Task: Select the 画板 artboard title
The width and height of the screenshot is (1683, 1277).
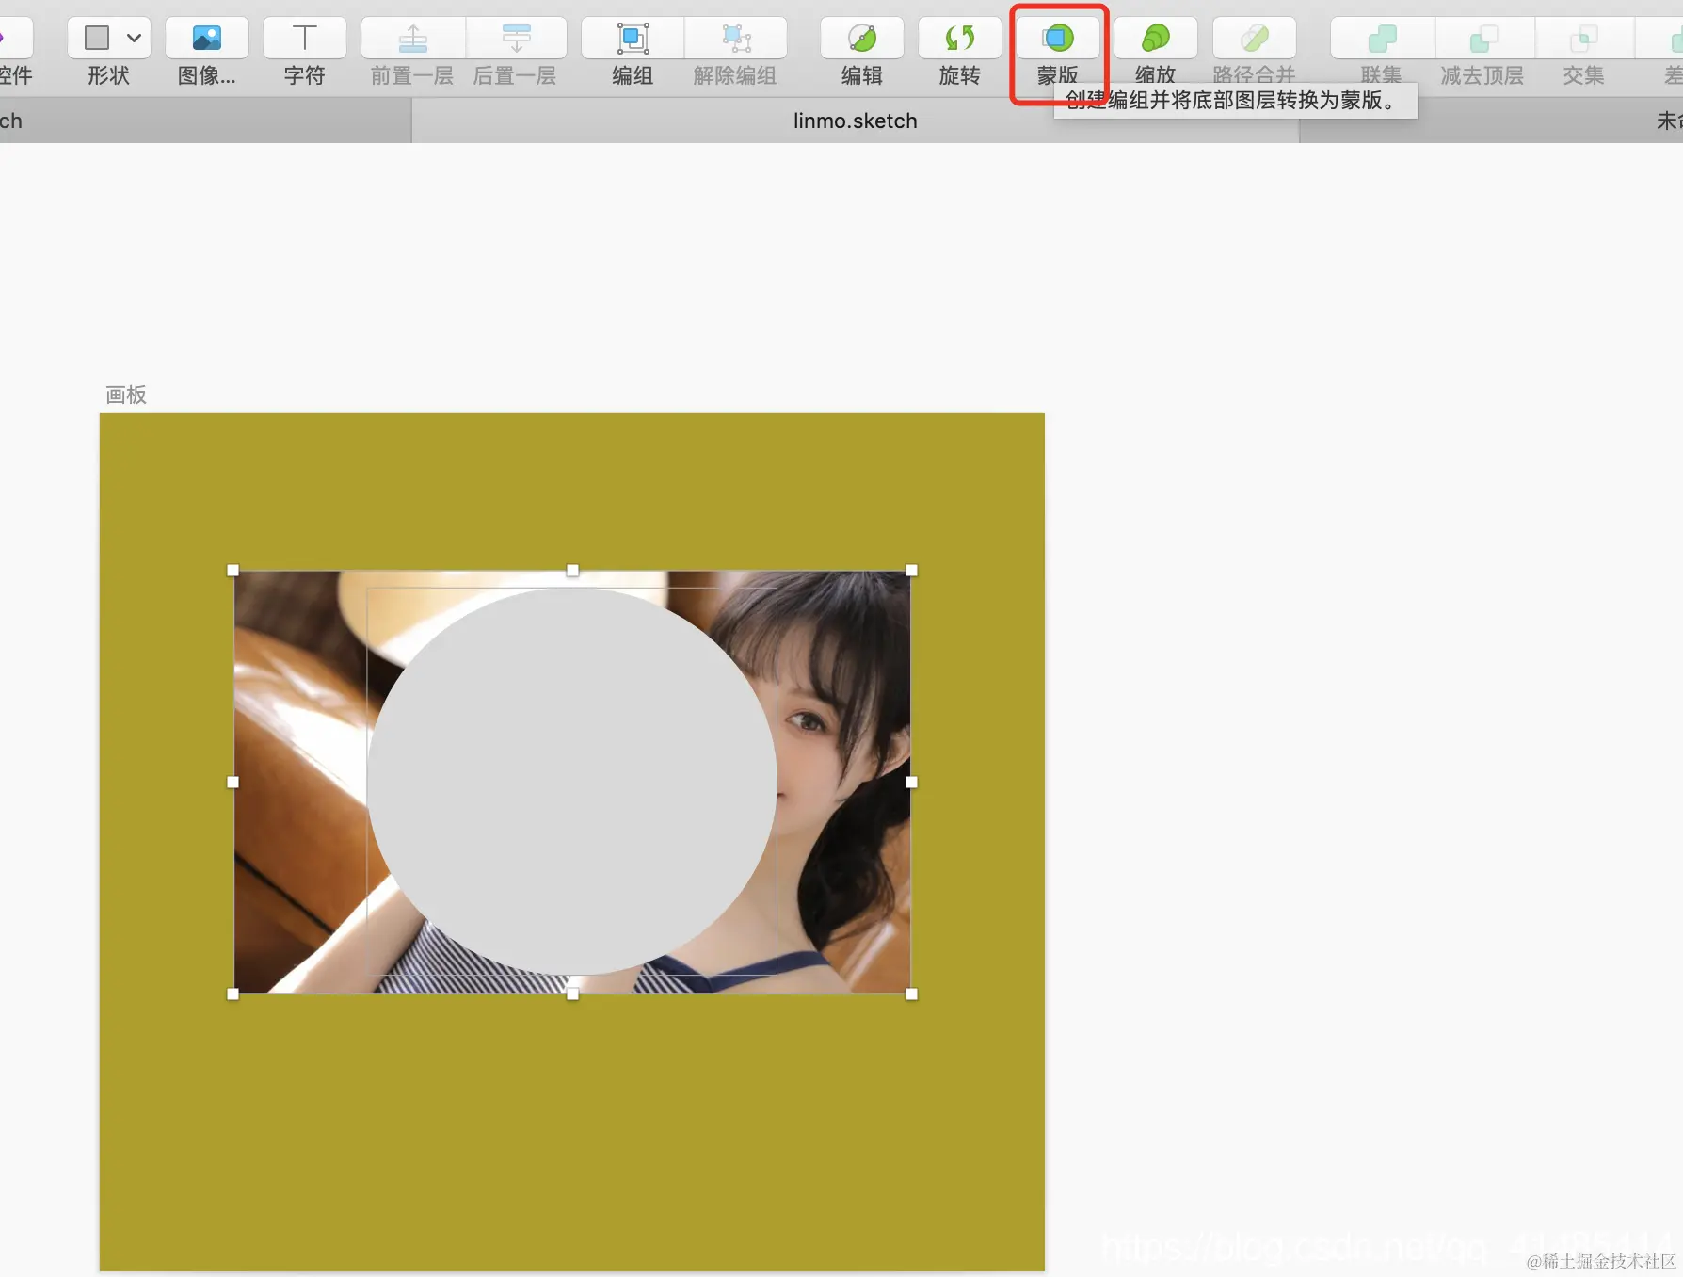Action: point(125,395)
